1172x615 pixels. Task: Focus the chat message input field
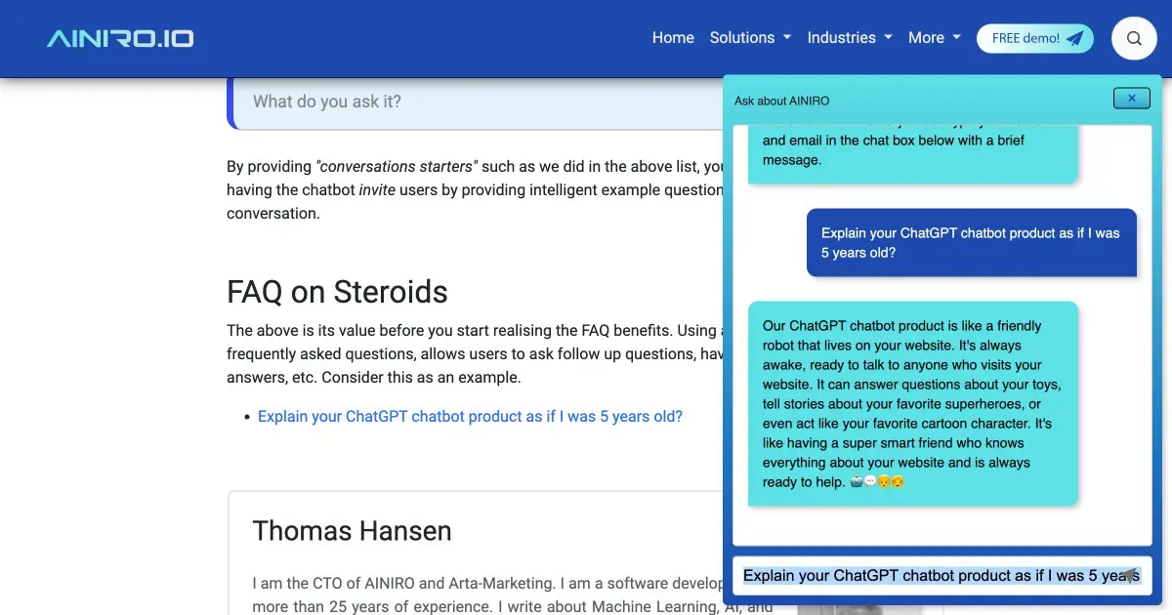coord(942,576)
